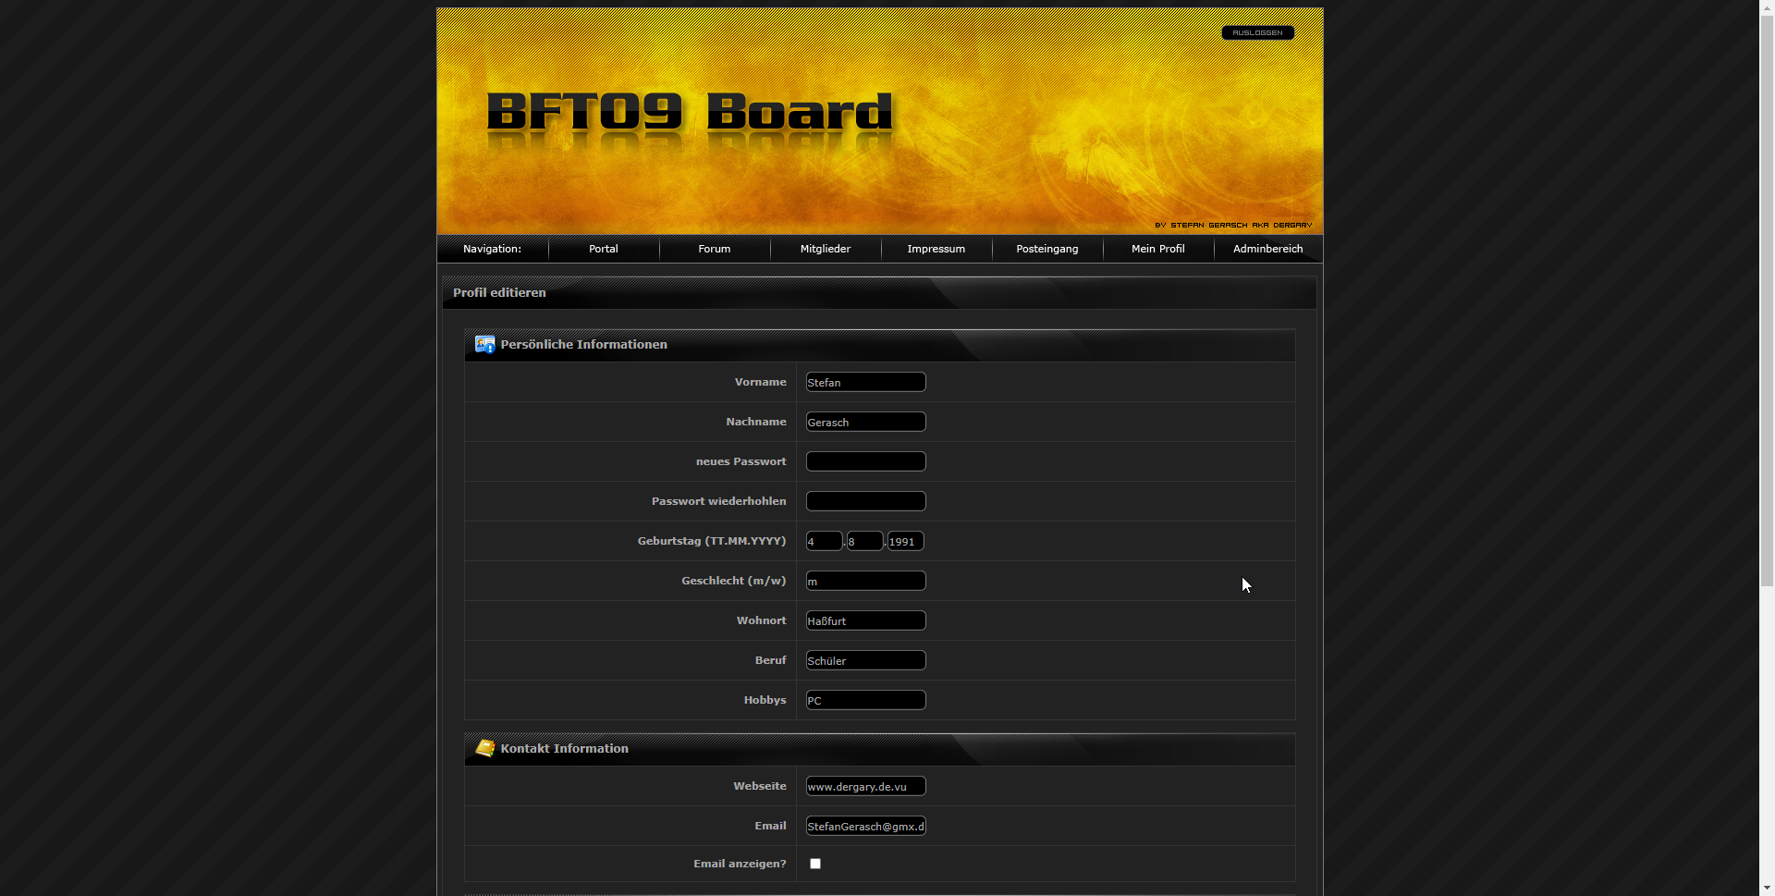Viewport: 1775px width, 896px height.
Task: Toggle the Email anzeigen checkbox
Action: click(815, 864)
